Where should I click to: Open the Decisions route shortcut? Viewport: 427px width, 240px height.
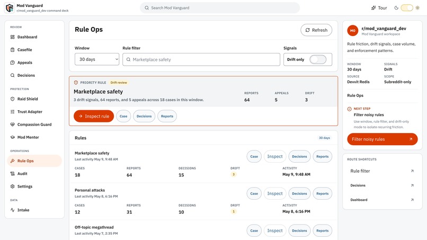click(x=382, y=185)
